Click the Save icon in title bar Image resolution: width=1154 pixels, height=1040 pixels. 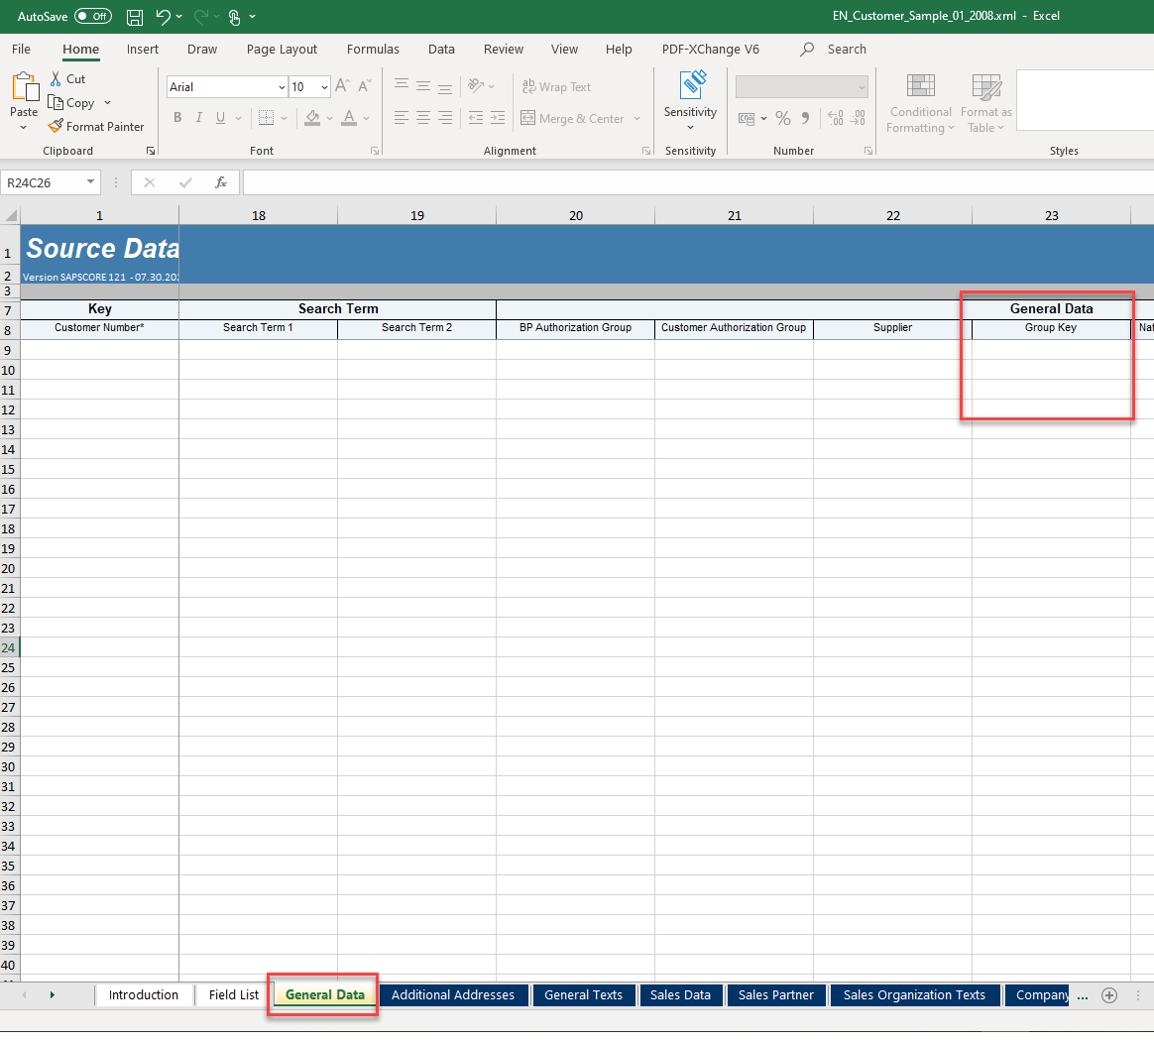(x=135, y=17)
